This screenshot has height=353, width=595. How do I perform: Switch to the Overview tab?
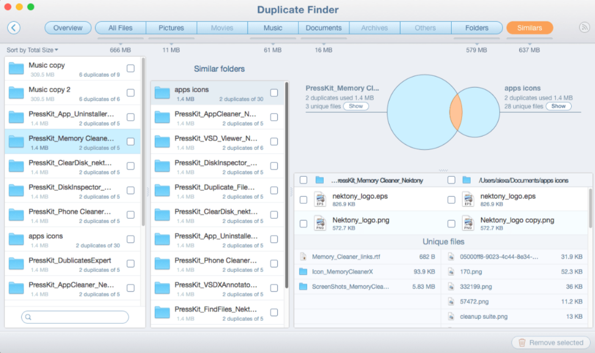tap(68, 27)
